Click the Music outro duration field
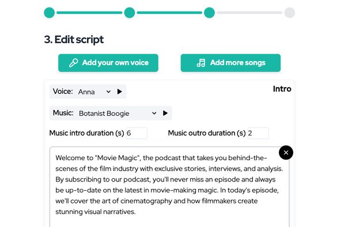 pyautogui.click(x=258, y=133)
